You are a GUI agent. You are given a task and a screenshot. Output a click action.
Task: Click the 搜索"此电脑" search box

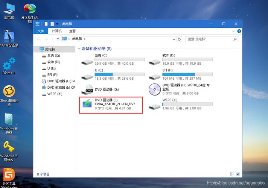click(x=211, y=39)
